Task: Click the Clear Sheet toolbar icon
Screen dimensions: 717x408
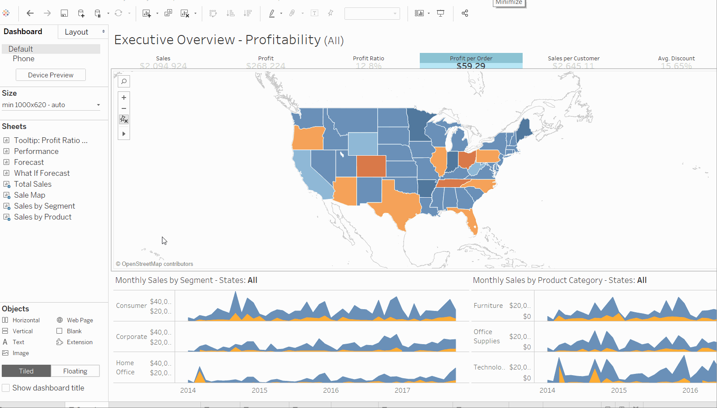Action: click(186, 13)
